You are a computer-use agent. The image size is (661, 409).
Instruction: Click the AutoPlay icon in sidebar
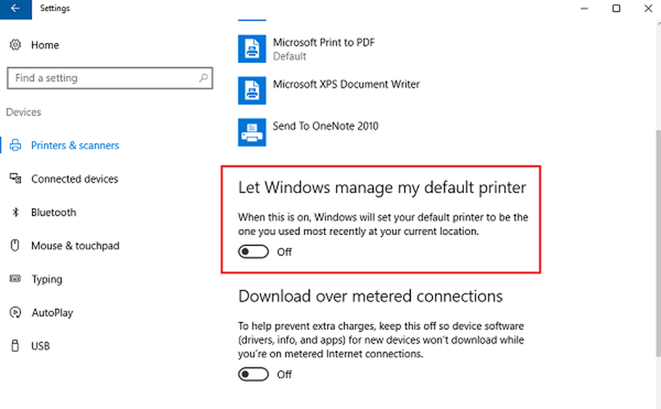coord(15,312)
